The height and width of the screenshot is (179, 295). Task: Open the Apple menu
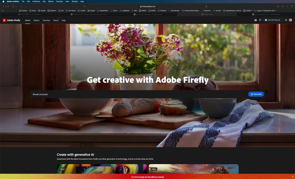[3, 1]
